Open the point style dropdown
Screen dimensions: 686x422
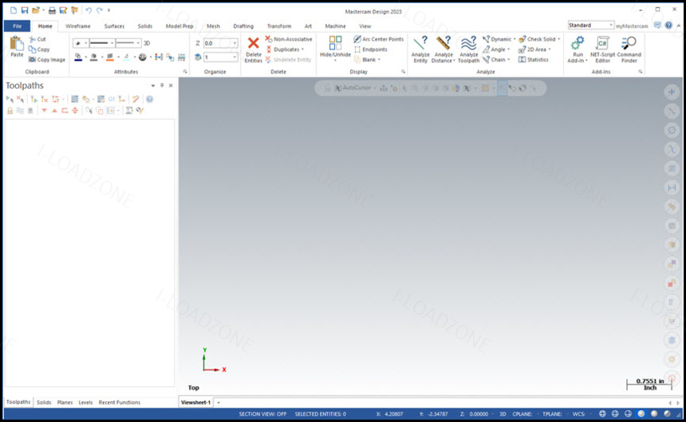86,43
